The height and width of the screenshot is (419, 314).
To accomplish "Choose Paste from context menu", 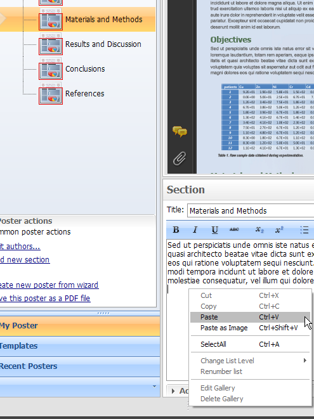I will 250,317.
